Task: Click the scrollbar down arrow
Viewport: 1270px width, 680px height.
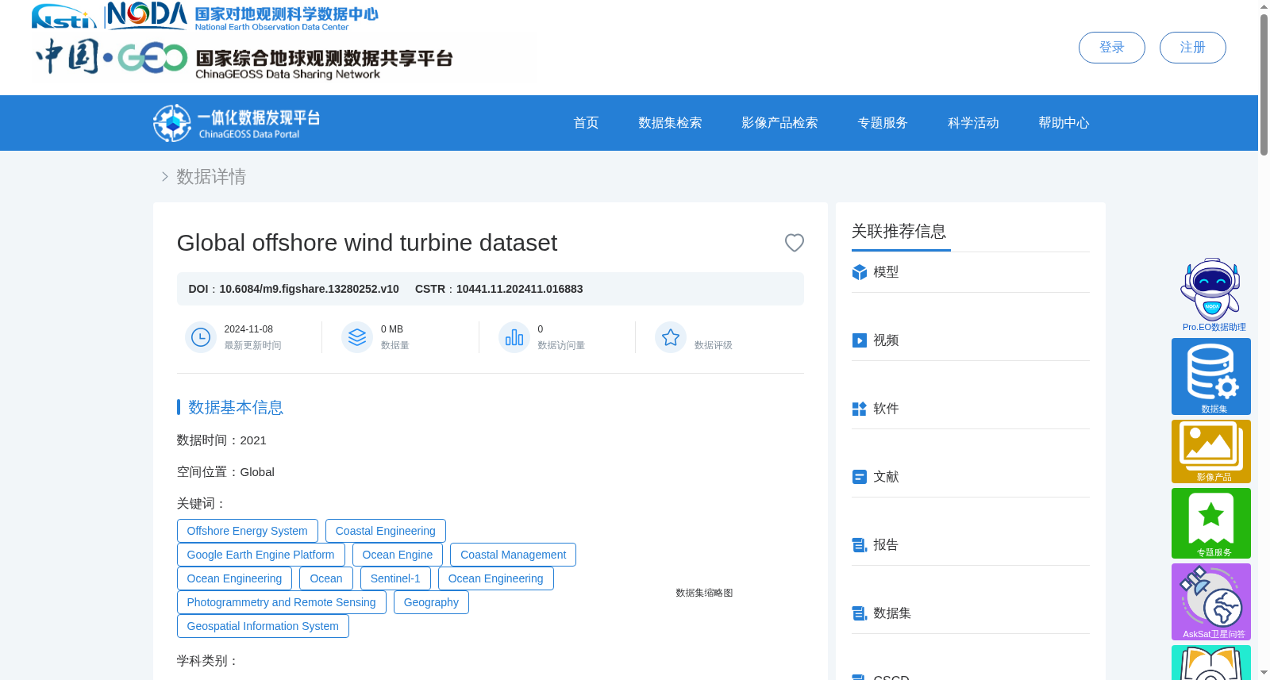Action: [x=1264, y=673]
